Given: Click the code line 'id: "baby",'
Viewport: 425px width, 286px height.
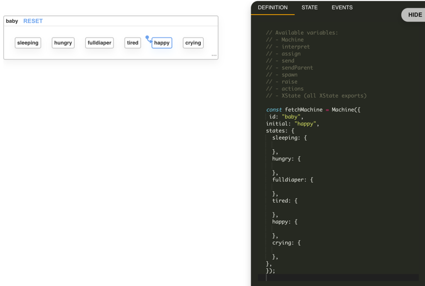Looking at the screenshot, I should pos(286,117).
